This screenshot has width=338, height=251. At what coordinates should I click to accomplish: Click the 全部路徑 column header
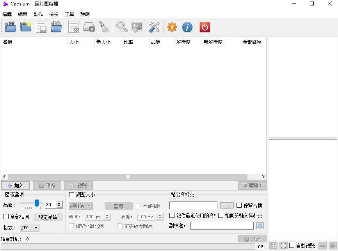point(254,42)
